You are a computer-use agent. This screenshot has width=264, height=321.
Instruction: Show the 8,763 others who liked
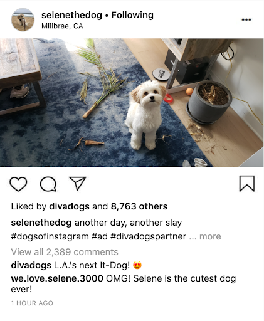pyautogui.click(x=139, y=206)
